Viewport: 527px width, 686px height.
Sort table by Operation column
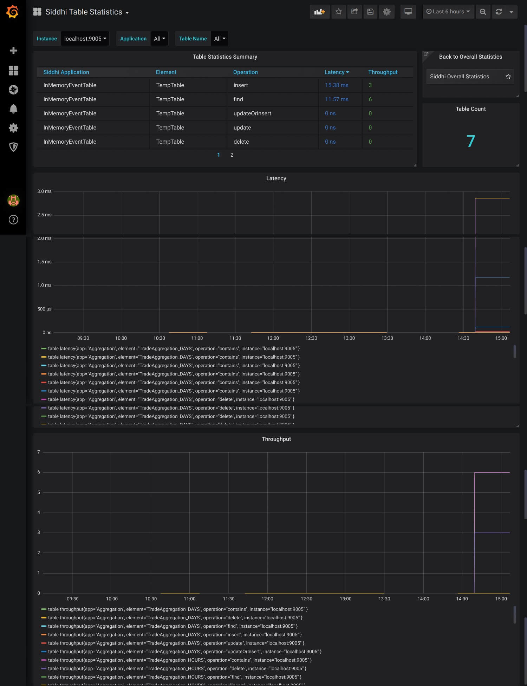click(245, 72)
